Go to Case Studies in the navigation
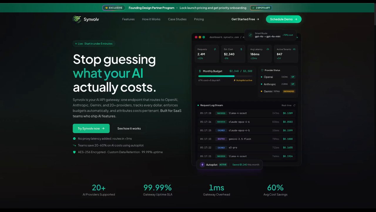The width and height of the screenshot is (376, 212). pyautogui.click(x=177, y=19)
